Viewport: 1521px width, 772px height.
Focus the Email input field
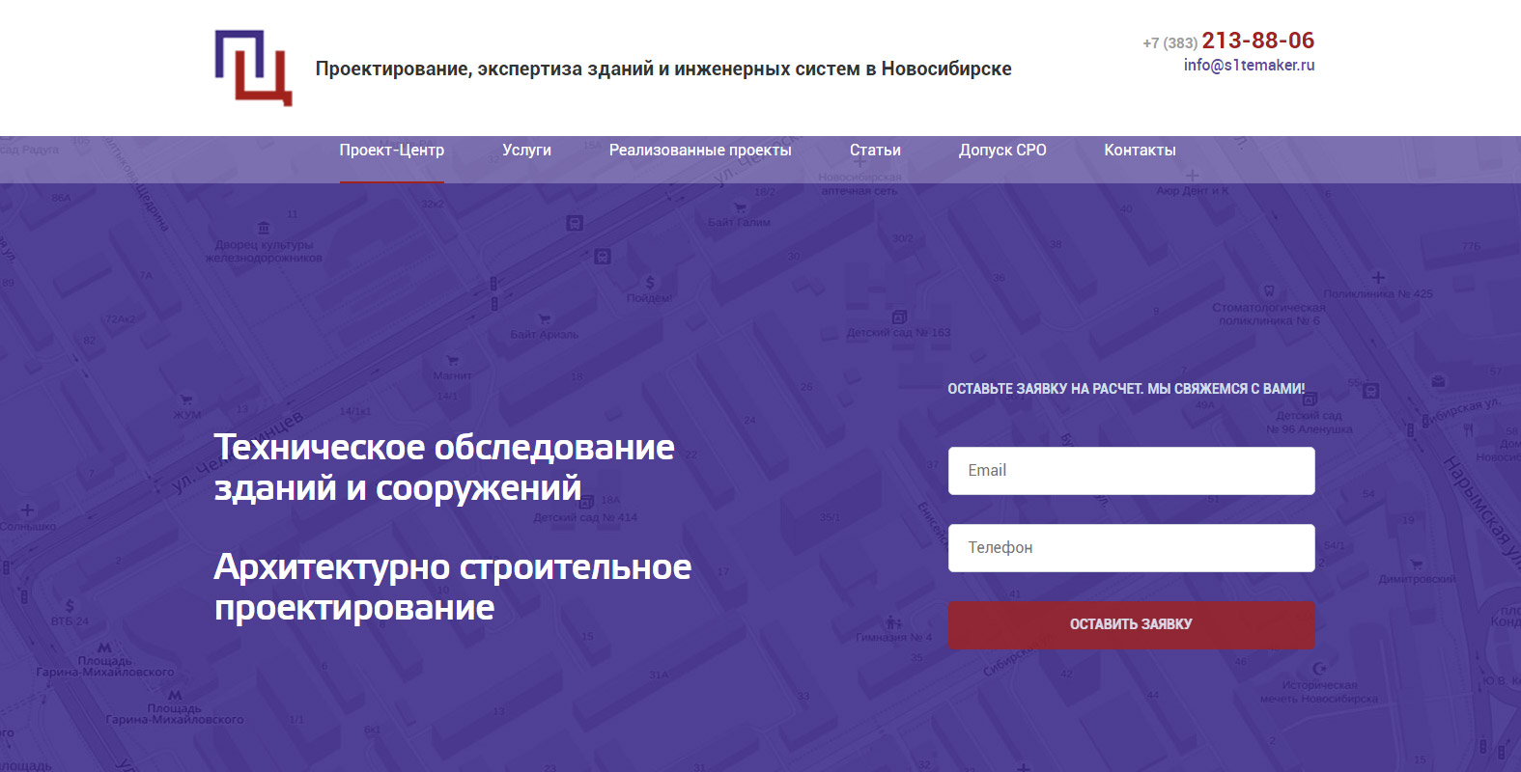click(1131, 471)
